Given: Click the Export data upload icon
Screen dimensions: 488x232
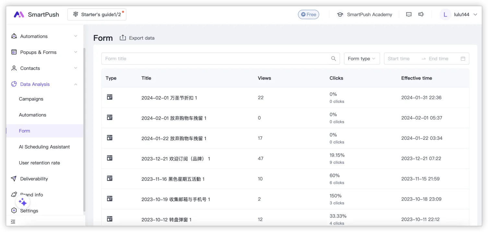Looking at the screenshot, I should tap(123, 38).
